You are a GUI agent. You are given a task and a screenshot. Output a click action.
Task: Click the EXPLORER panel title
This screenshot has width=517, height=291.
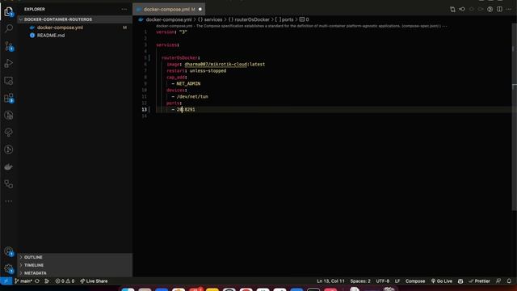point(35,9)
